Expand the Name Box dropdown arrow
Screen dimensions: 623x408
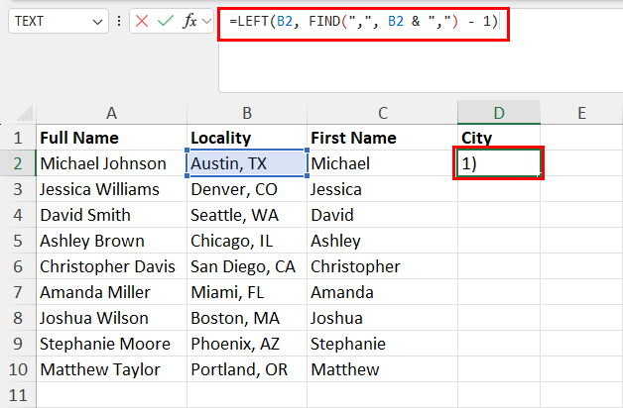98,22
